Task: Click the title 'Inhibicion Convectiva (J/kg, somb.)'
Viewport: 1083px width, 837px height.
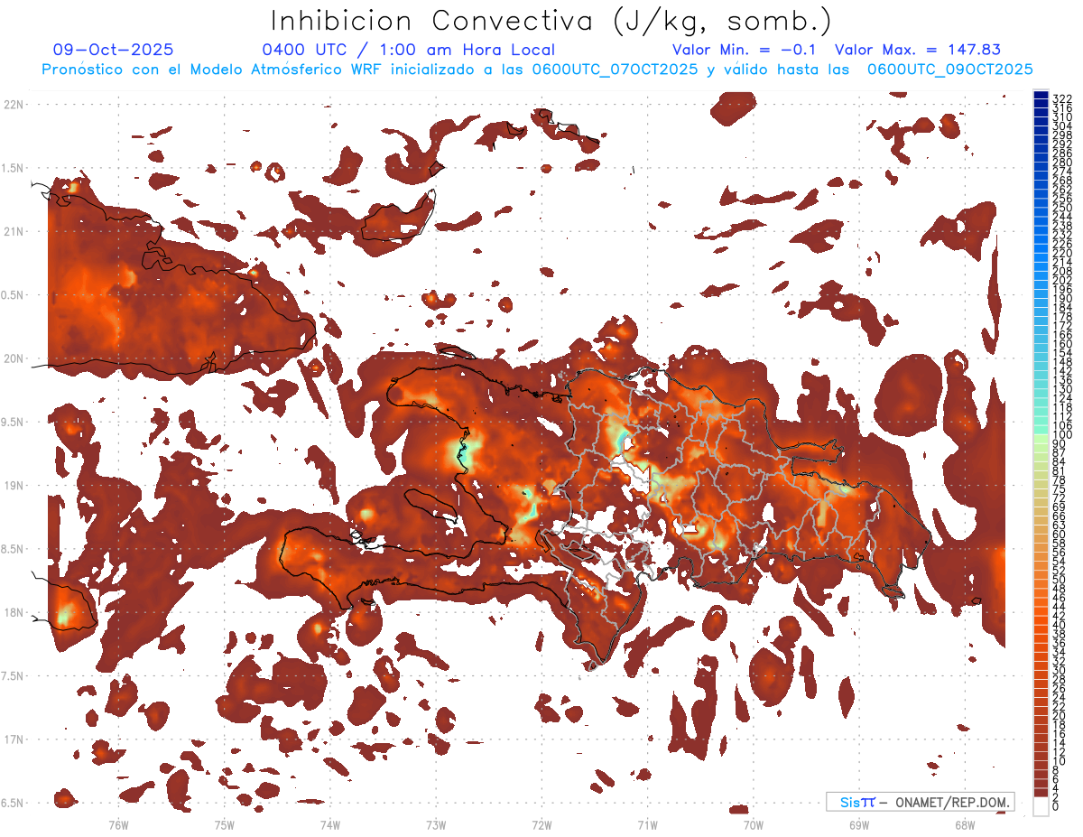Action: [x=551, y=21]
